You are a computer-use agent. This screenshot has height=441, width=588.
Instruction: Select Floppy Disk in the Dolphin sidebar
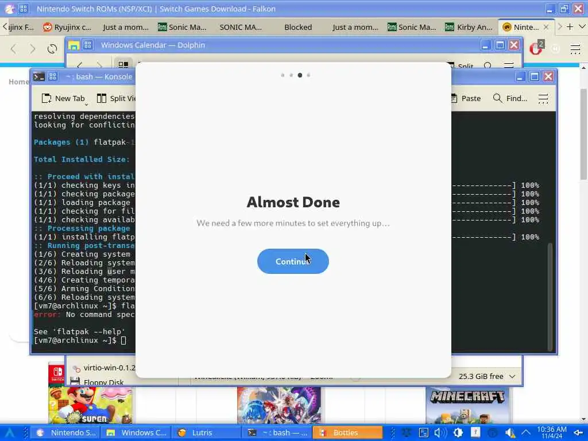(96, 382)
